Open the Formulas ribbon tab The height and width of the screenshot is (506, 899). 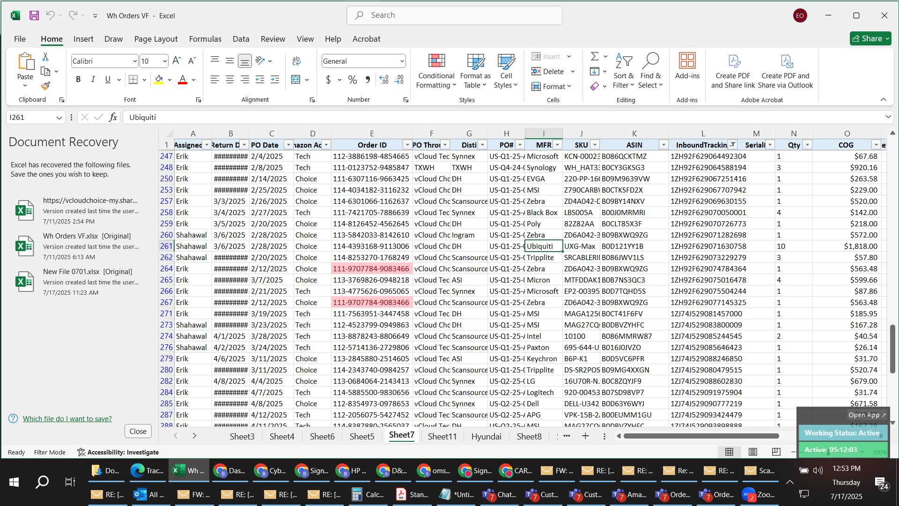coord(205,39)
